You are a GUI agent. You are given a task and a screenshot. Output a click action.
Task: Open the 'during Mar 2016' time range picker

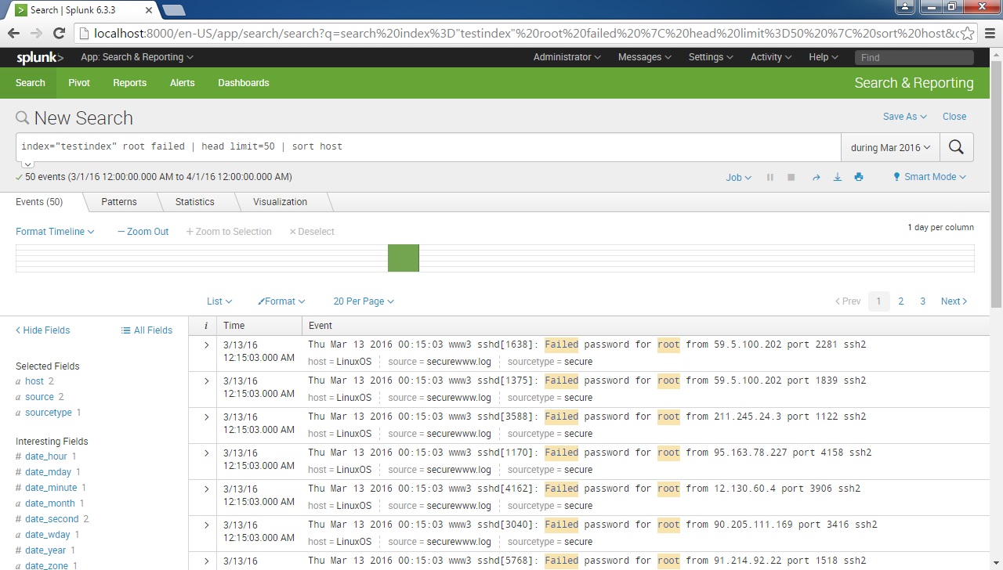click(890, 146)
